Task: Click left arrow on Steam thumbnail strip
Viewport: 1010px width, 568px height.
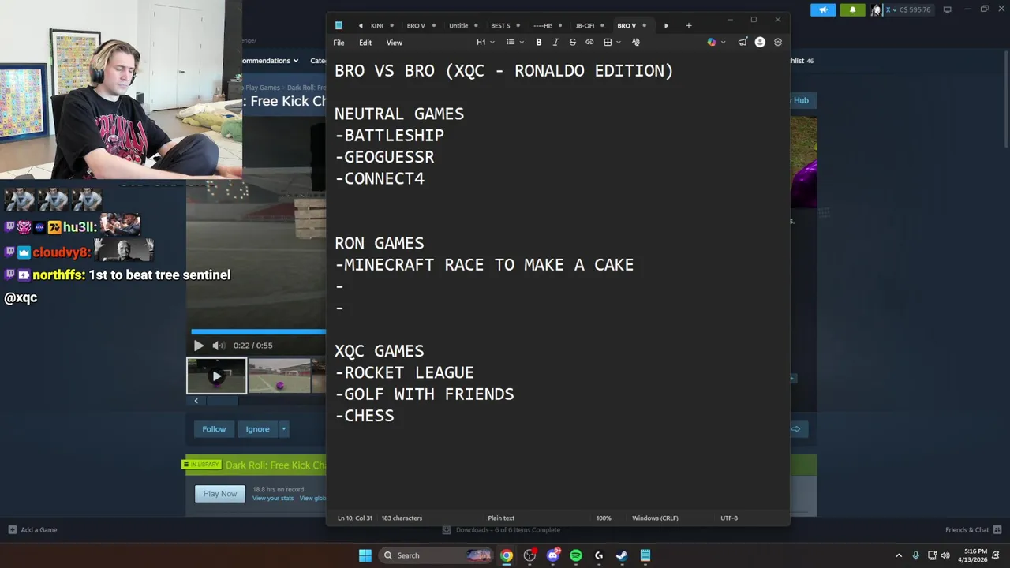Action: tap(196, 401)
